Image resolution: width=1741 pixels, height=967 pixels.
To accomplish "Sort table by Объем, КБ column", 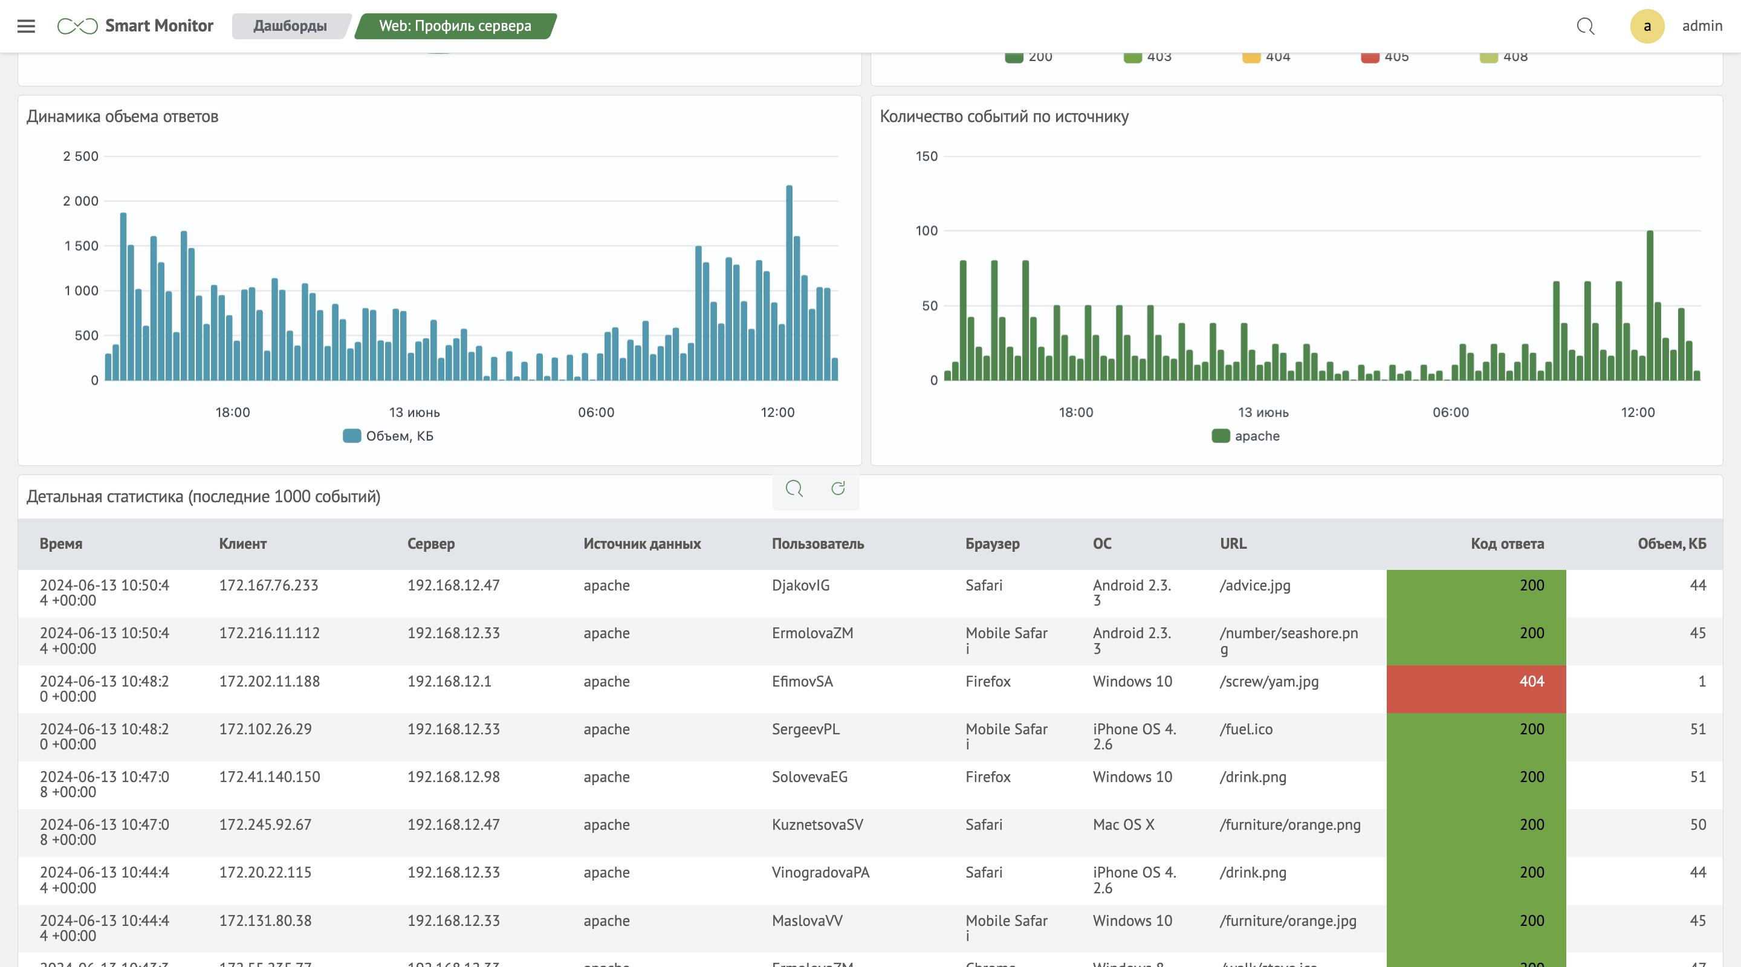I will tap(1671, 543).
